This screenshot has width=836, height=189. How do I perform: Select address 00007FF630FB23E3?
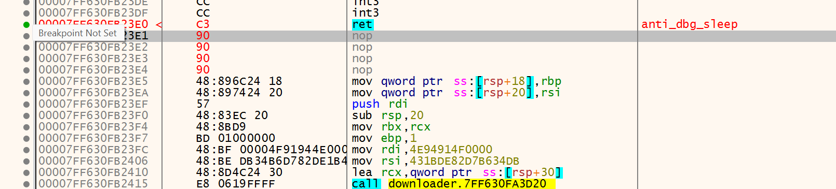pyautogui.click(x=93, y=59)
